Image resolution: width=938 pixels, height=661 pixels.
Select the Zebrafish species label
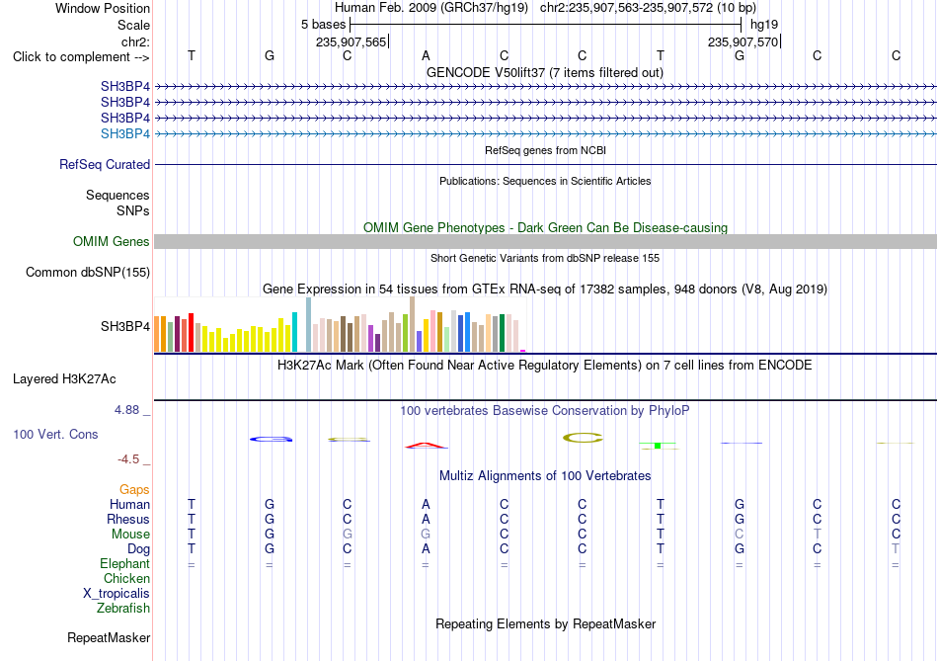[123, 608]
